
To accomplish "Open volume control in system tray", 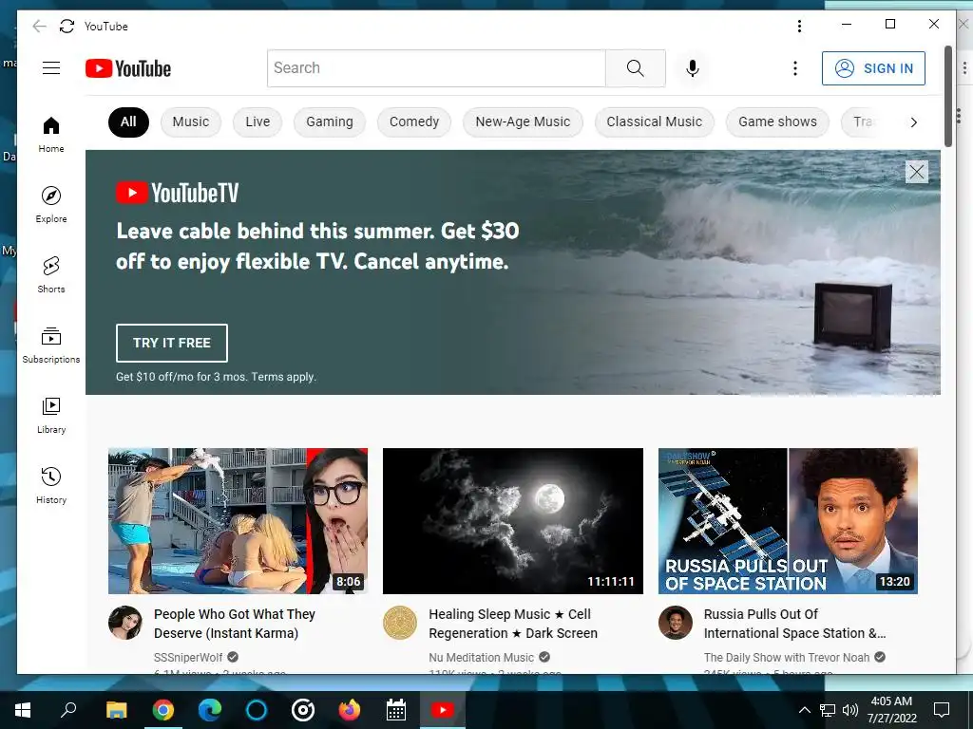I will pos(850,710).
